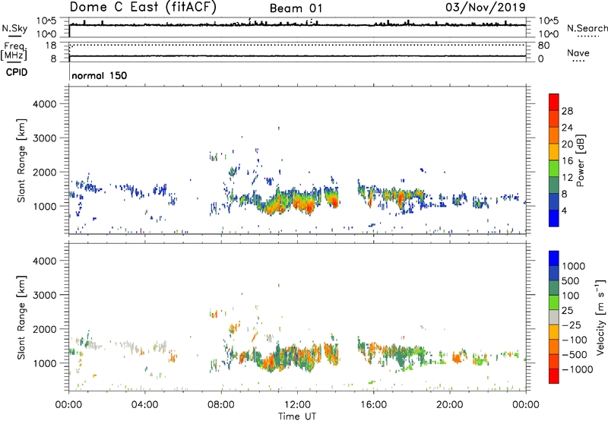This screenshot has height=421, width=608.
Task: Click the '-25' velocity scale value
Action: pyautogui.click(x=573, y=325)
